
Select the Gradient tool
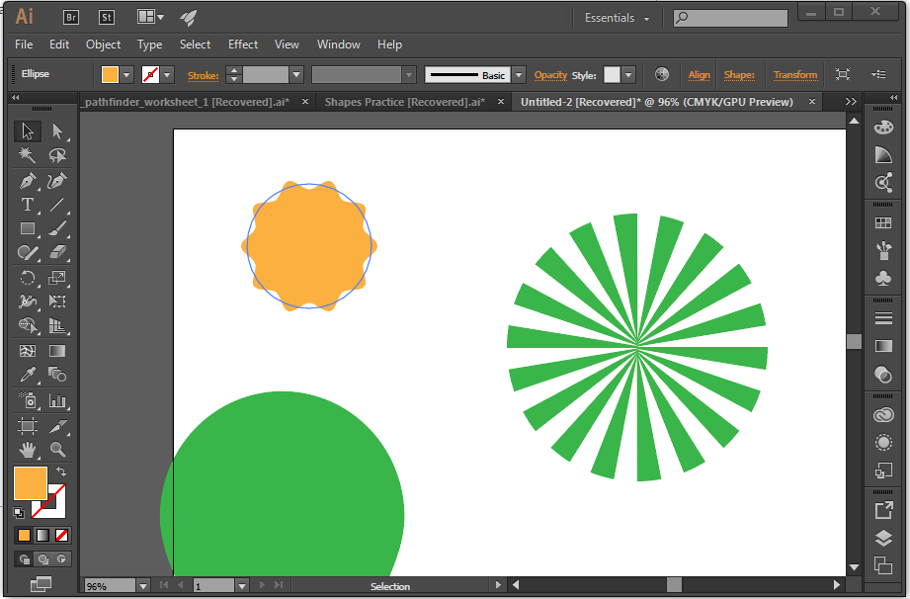tap(57, 351)
